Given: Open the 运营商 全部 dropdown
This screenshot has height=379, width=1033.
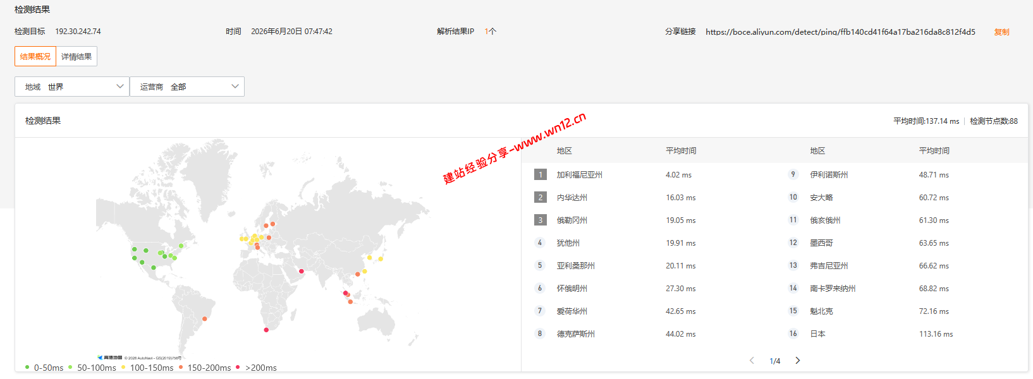Looking at the screenshot, I should point(187,87).
